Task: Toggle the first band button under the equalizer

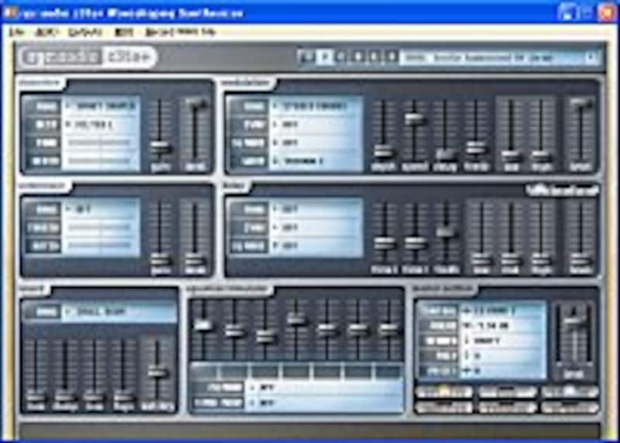Action: point(204,372)
